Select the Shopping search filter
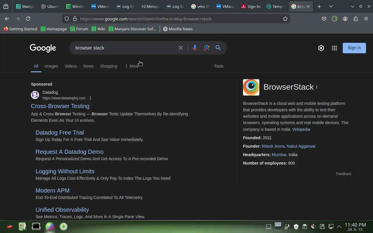This screenshot has width=373, height=233. 108,66
